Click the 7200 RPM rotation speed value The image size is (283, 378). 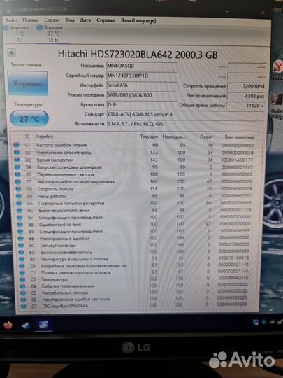[246, 86]
